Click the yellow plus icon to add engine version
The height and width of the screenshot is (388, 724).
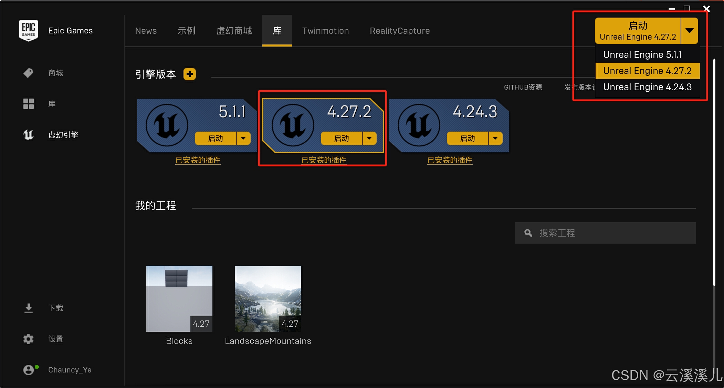click(x=190, y=74)
